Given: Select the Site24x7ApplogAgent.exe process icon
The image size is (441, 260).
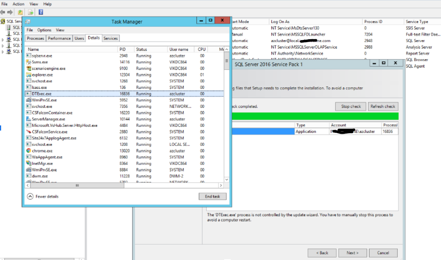Looking at the screenshot, I should 29,138.
